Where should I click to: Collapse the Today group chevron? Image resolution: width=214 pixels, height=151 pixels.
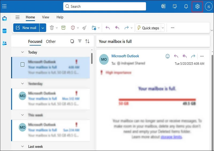(x=22, y=52)
